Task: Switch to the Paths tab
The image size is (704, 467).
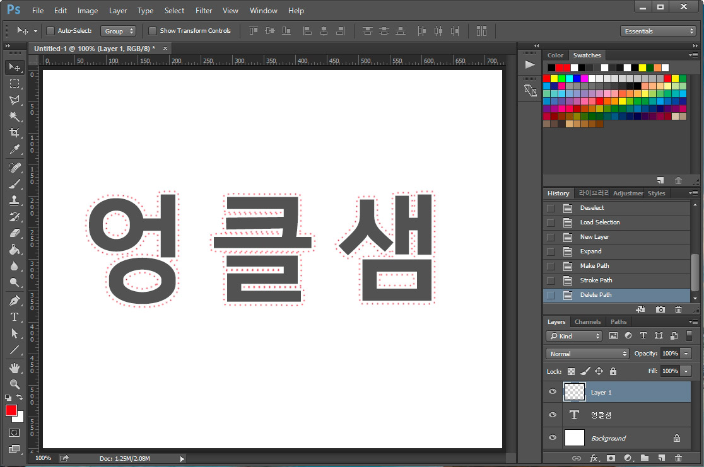Action: tap(618, 321)
